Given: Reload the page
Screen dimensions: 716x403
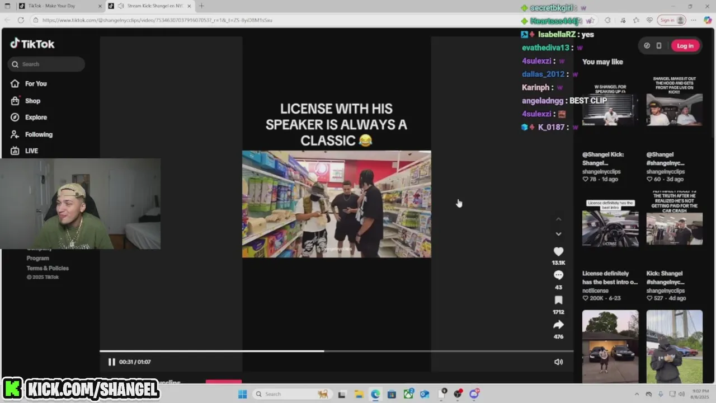Looking at the screenshot, I should (21, 20).
